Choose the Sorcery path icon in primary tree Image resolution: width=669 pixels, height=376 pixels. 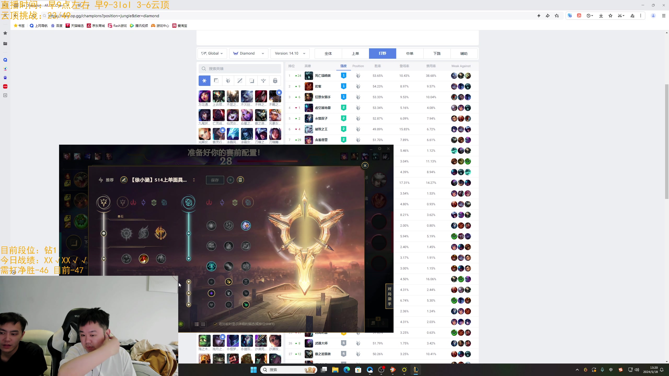coord(143,202)
